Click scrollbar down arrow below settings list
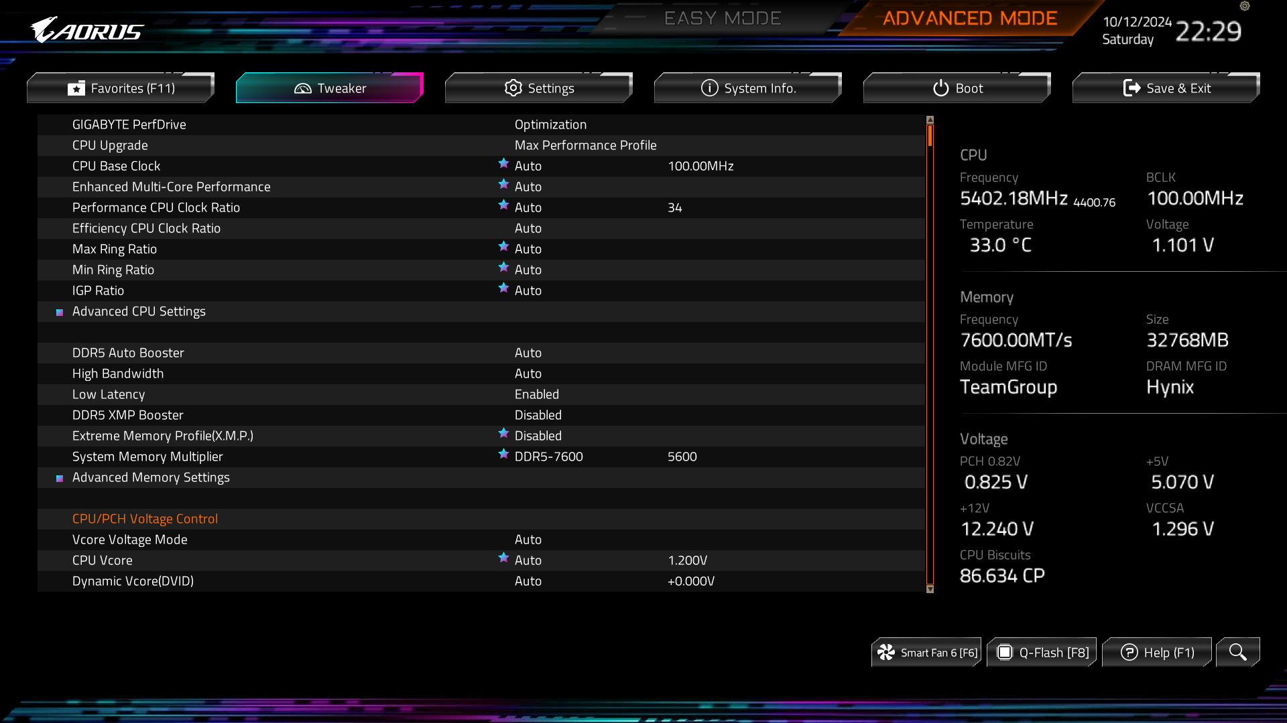This screenshot has height=723, width=1287. click(x=930, y=589)
